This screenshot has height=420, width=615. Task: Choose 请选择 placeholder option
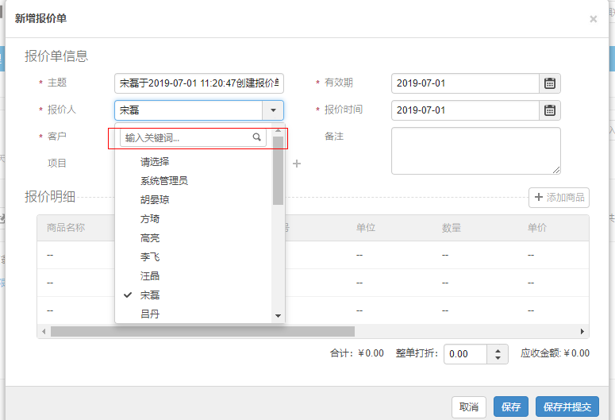pos(154,162)
